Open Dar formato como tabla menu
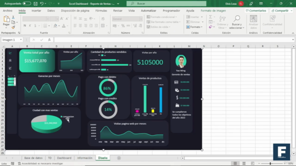 point(163,22)
